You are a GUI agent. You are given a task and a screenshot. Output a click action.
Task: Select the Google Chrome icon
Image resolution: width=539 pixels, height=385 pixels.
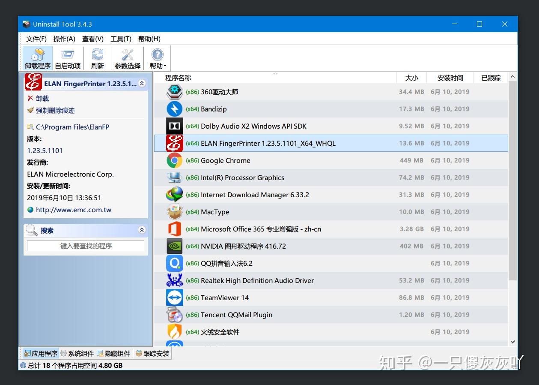(x=174, y=160)
